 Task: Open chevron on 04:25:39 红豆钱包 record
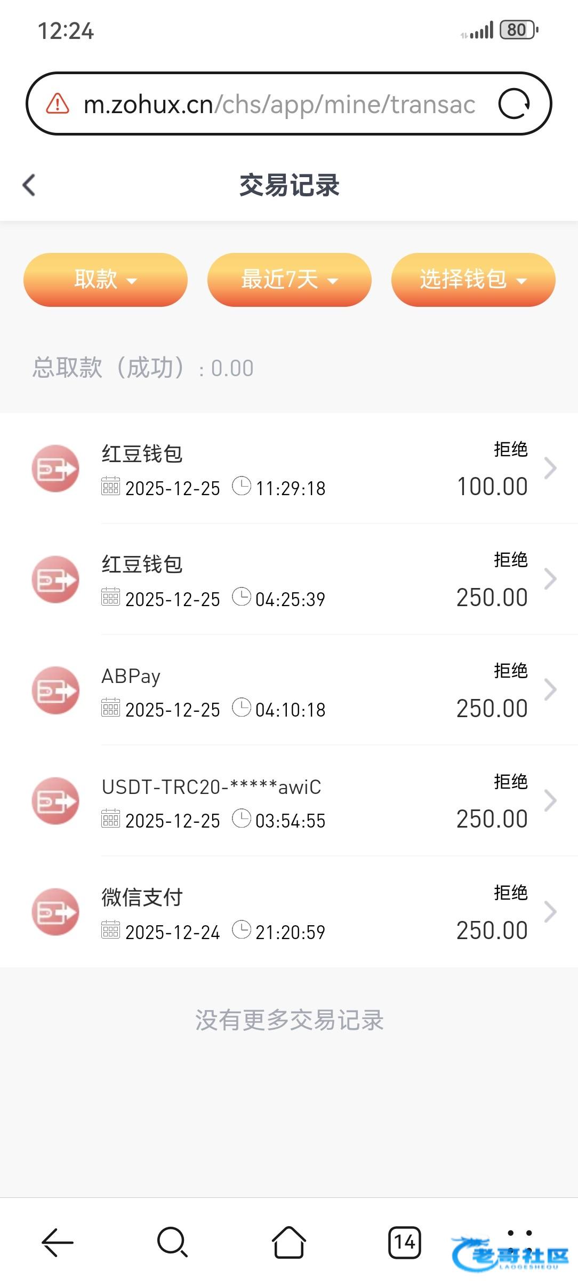[550, 579]
